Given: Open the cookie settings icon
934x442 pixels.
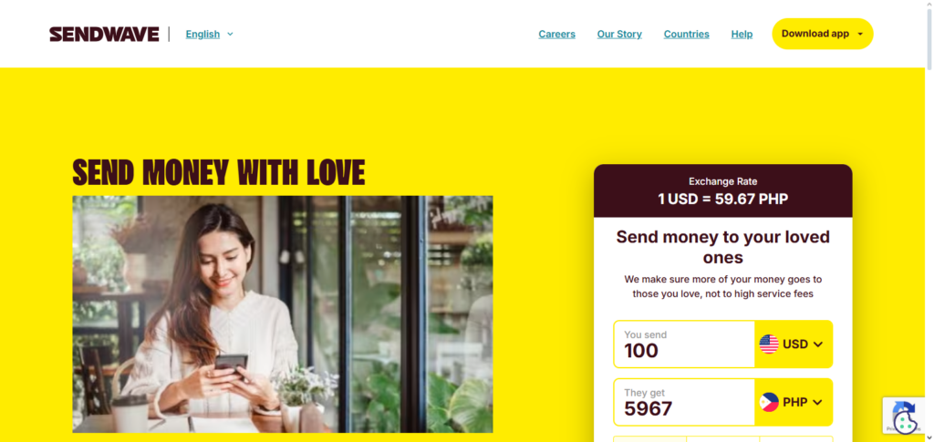Looking at the screenshot, I should [x=905, y=422].
